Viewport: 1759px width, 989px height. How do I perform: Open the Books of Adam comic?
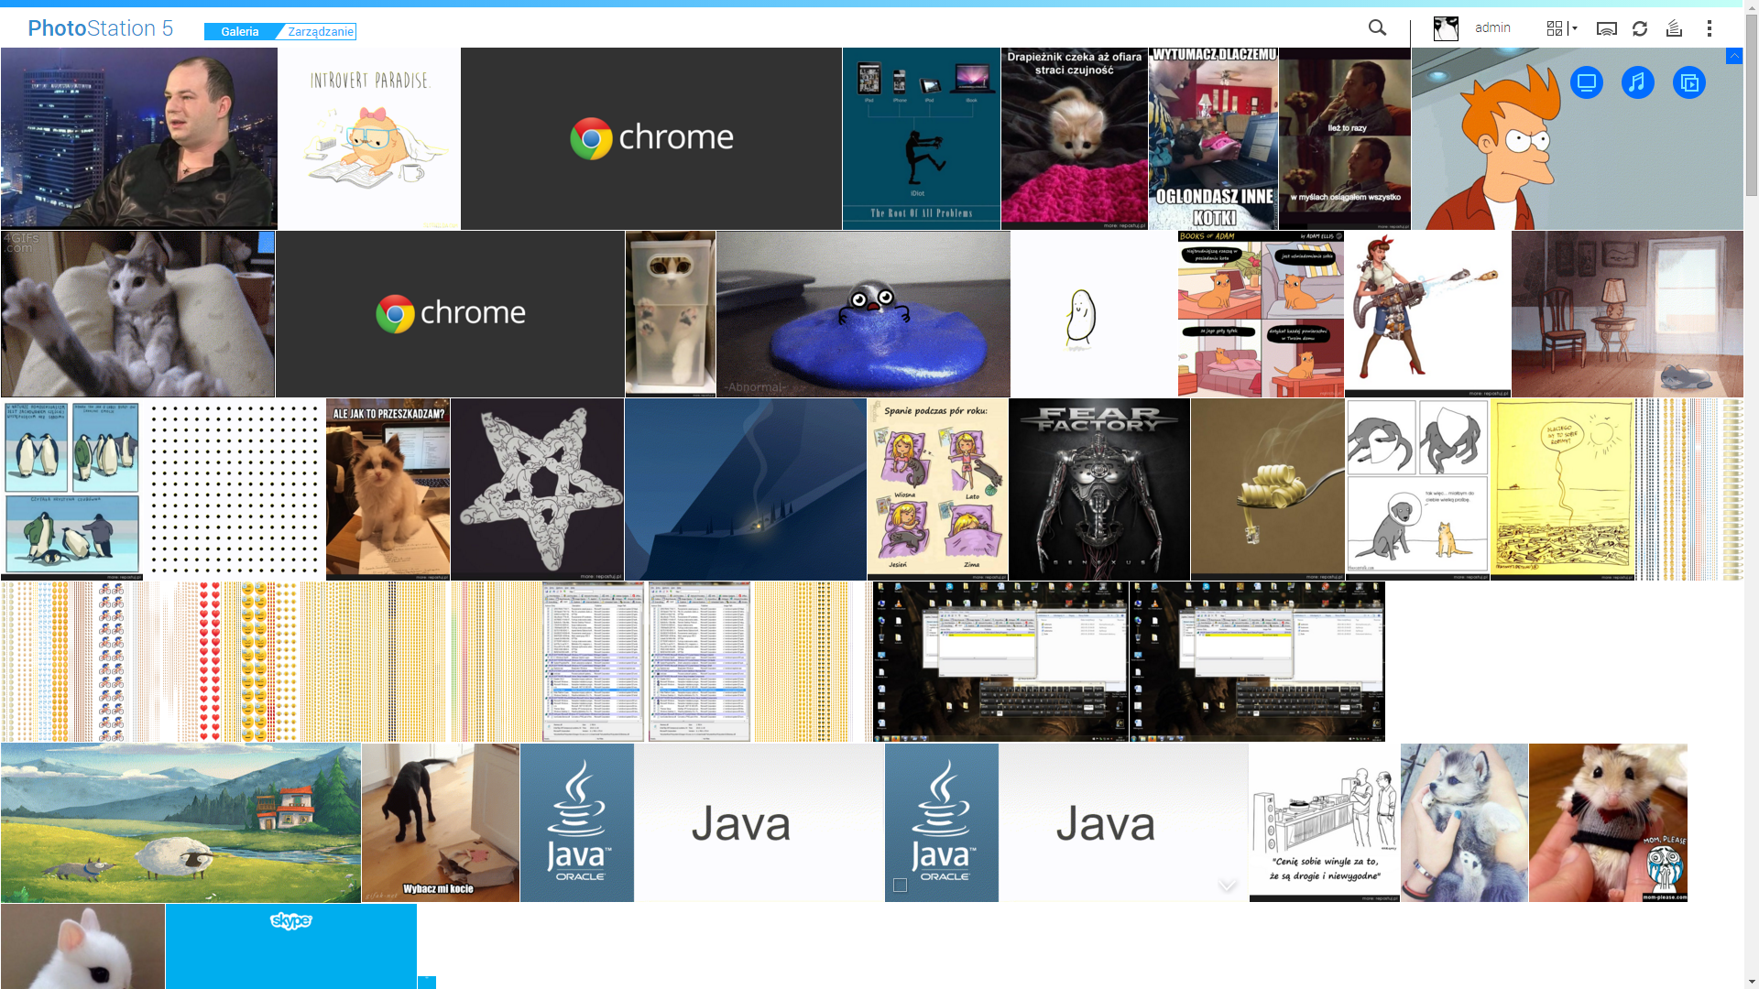coord(1261,314)
